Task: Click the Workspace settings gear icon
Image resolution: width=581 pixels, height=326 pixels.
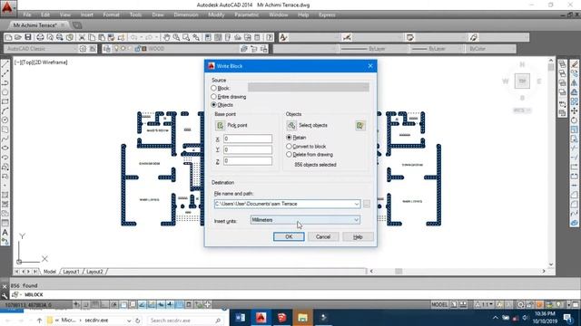Action: coord(83,49)
